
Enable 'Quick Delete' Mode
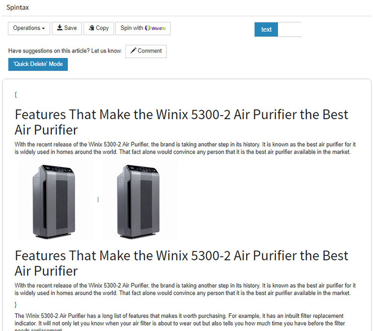click(x=38, y=64)
